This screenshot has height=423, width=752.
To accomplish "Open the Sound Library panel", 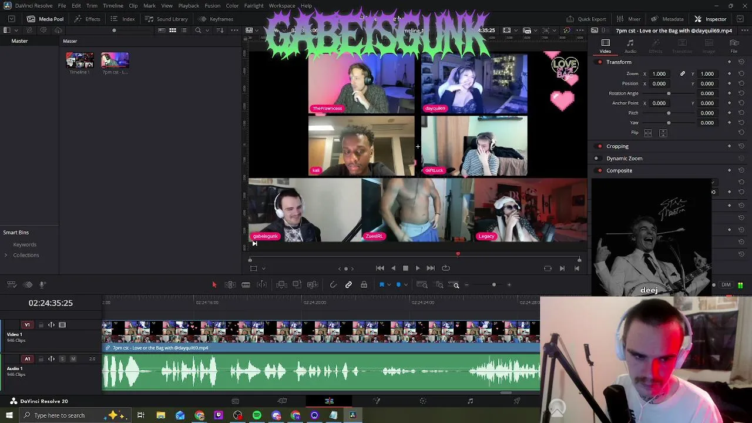I will click(x=166, y=19).
